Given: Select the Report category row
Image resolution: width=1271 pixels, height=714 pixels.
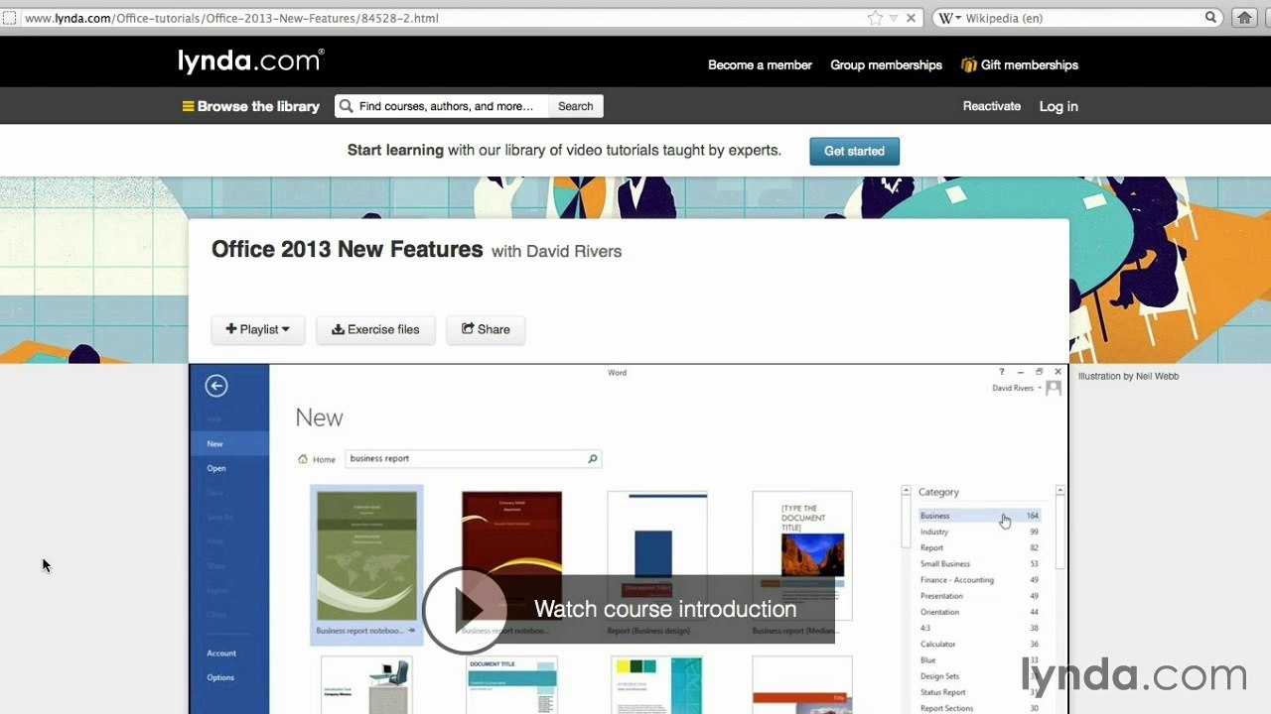Looking at the screenshot, I should [979, 547].
